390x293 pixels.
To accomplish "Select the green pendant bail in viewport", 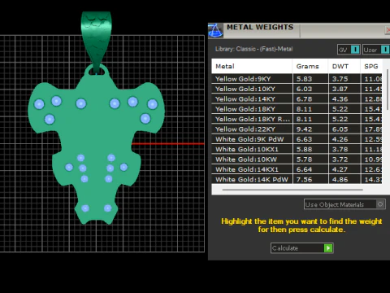I will [x=96, y=38].
